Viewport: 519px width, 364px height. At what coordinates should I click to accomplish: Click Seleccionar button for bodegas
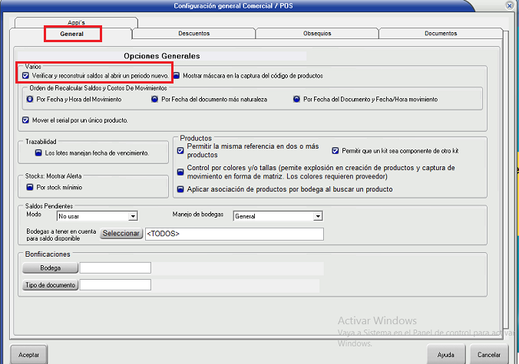[x=121, y=234]
